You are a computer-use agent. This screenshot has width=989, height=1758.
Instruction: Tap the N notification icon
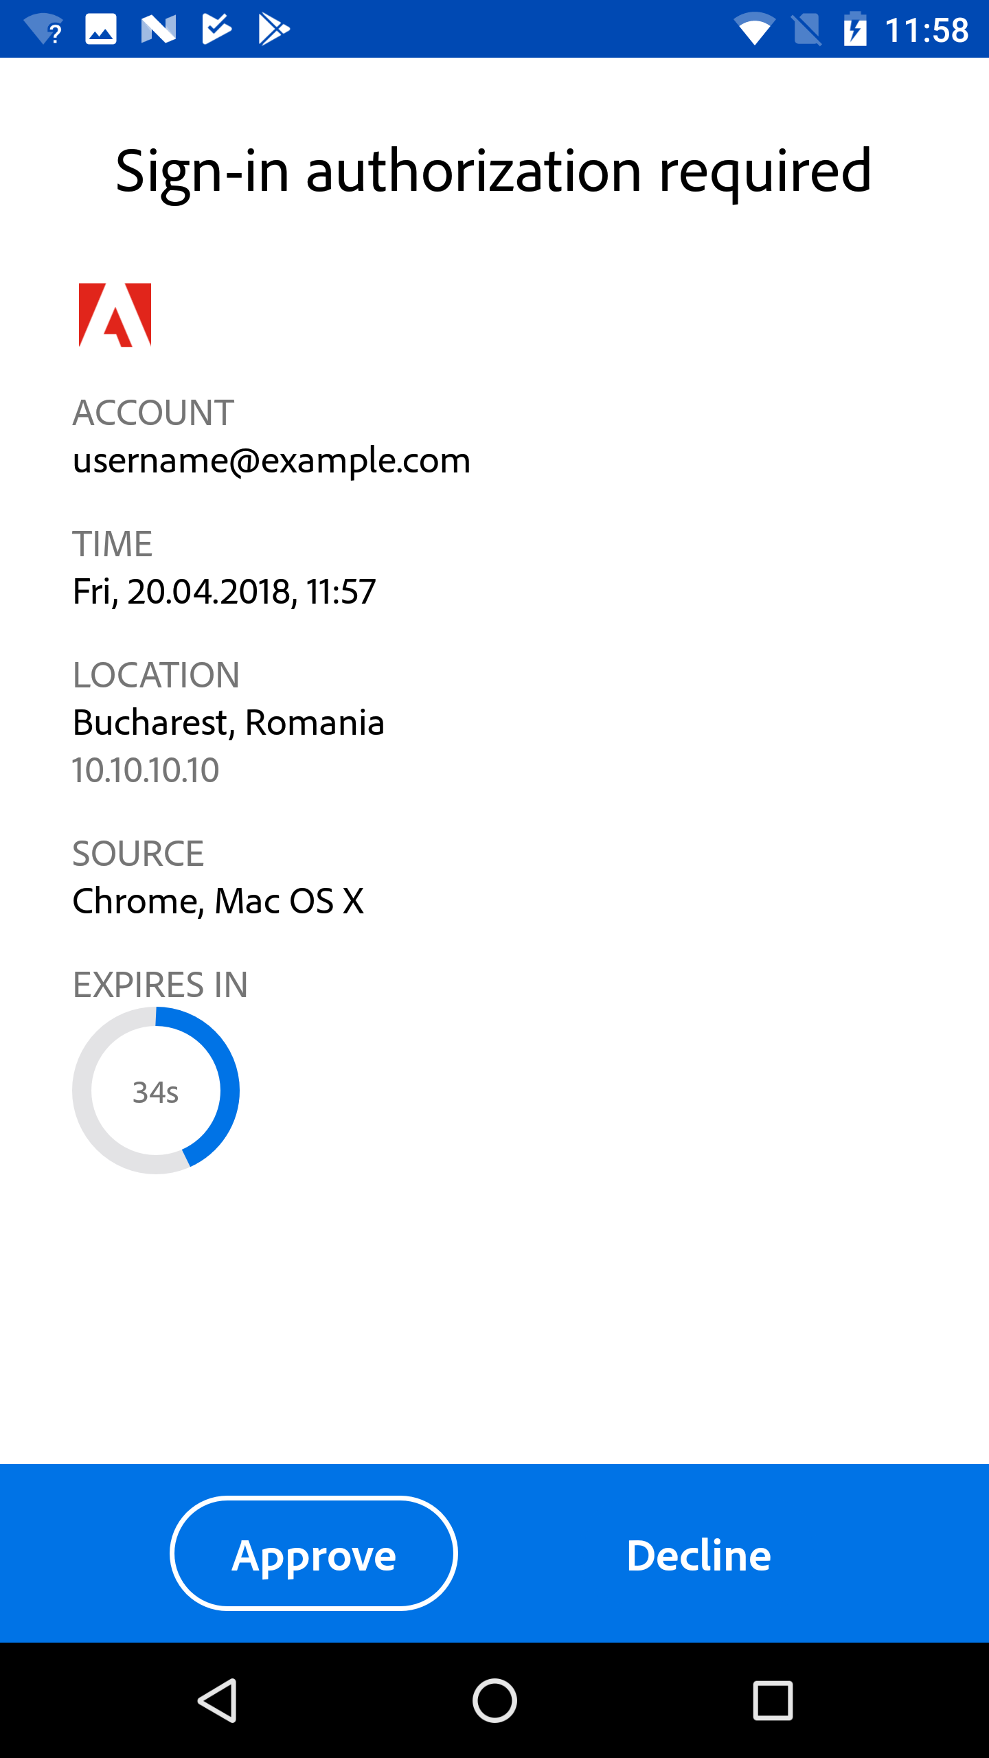tap(159, 30)
